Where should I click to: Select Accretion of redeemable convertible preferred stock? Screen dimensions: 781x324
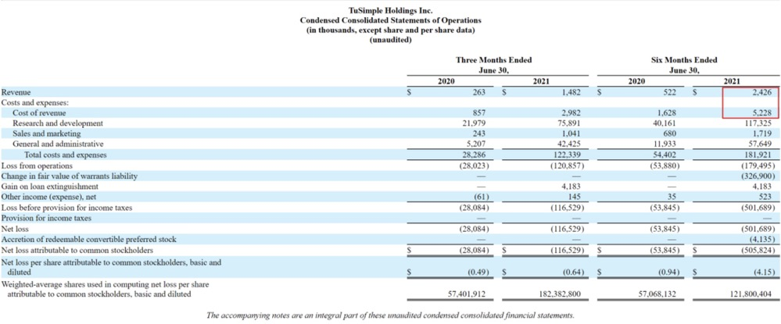[88, 240]
